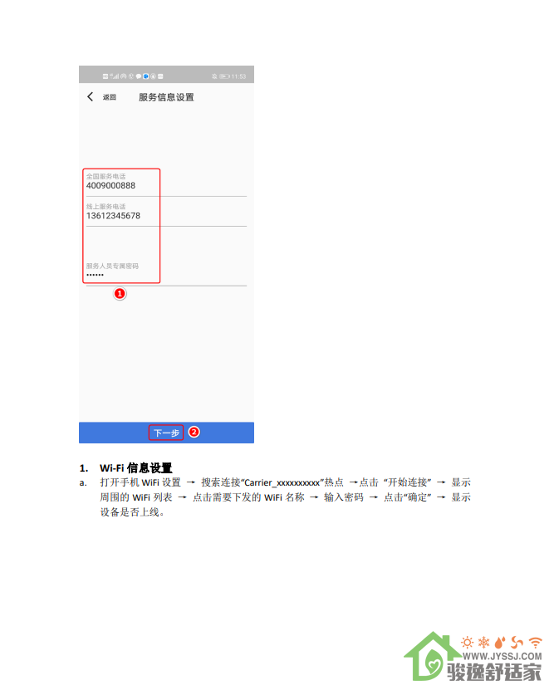Click the 服务信息设置 page title
Image resolution: width=554 pixels, height=685 pixels.
point(166,97)
